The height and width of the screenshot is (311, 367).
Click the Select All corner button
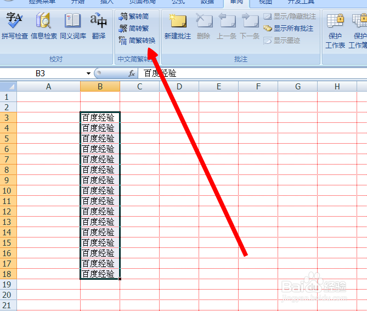click(8, 86)
